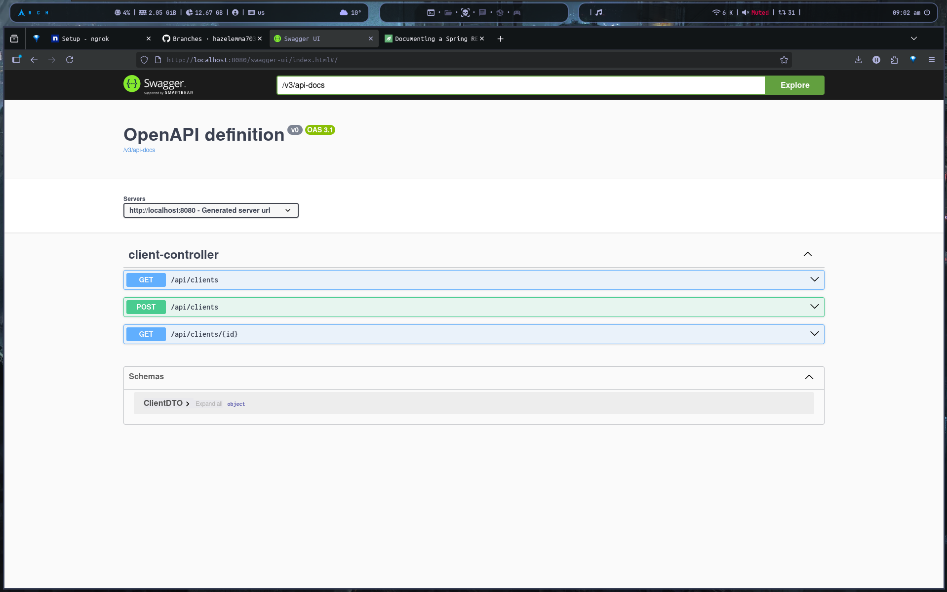Go back using the back arrow
Image resolution: width=947 pixels, height=592 pixels.
pyautogui.click(x=34, y=60)
